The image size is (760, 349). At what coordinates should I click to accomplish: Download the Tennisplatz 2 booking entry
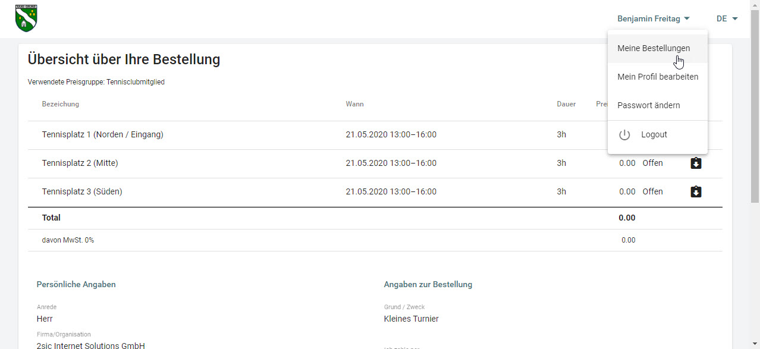[x=696, y=163]
